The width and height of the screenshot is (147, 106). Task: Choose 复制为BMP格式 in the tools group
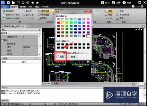pos(11,18)
